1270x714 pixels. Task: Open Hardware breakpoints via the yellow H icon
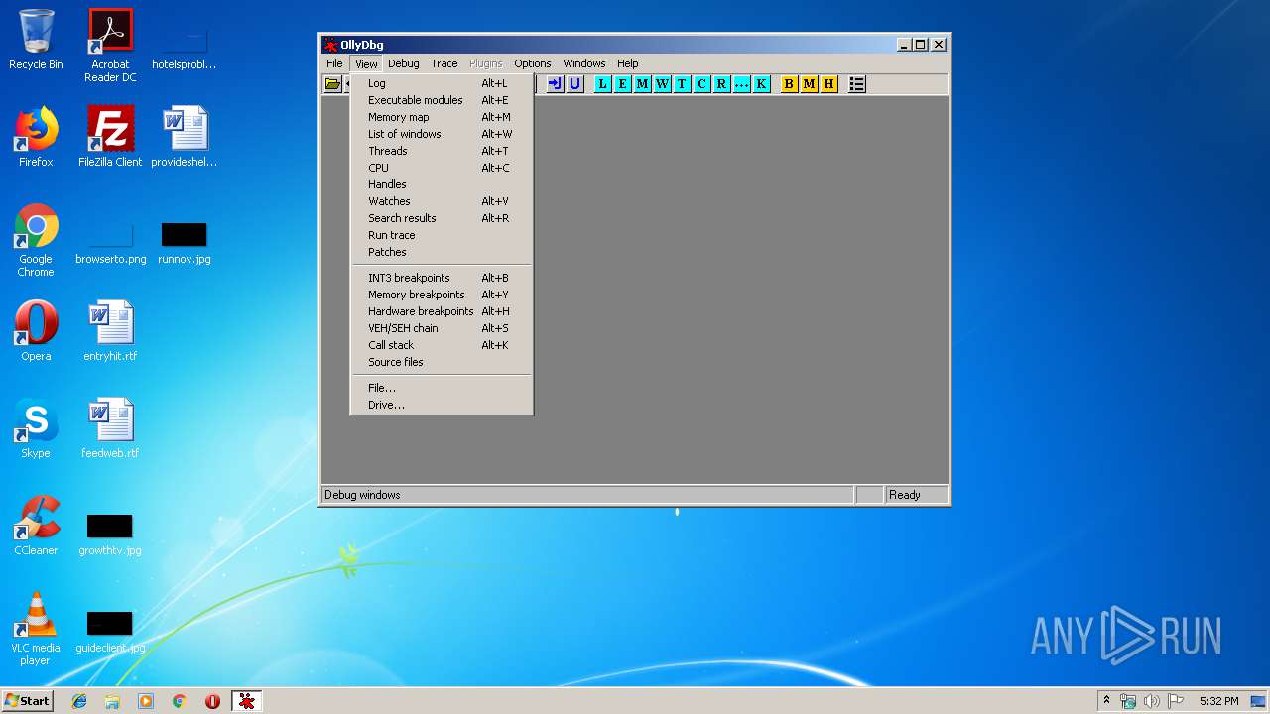[828, 84]
